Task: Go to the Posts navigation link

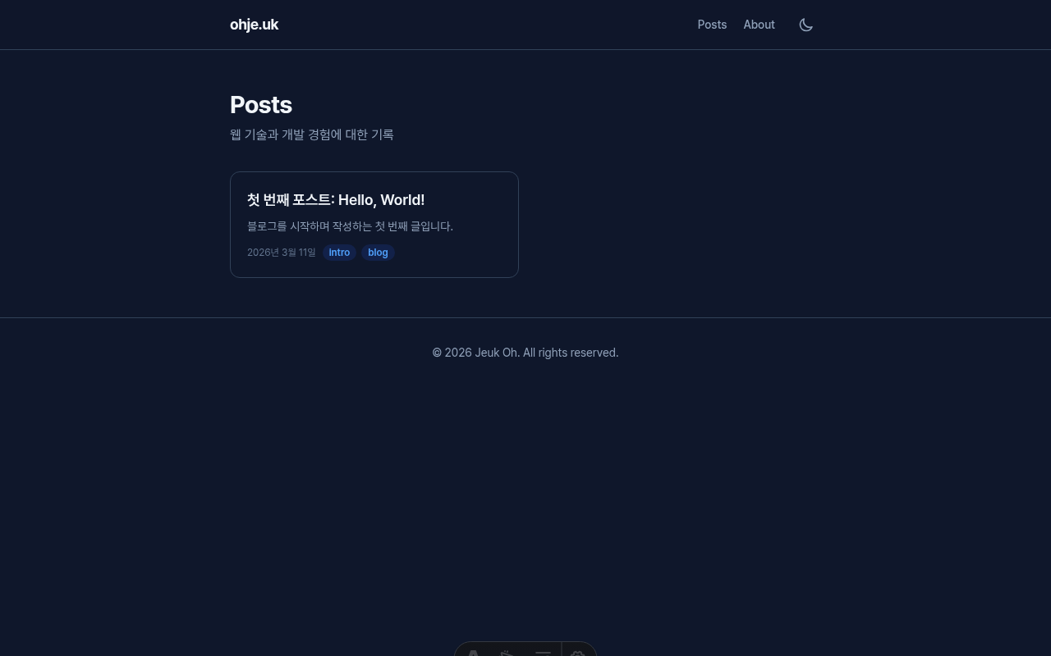Action: click(712, 25)
